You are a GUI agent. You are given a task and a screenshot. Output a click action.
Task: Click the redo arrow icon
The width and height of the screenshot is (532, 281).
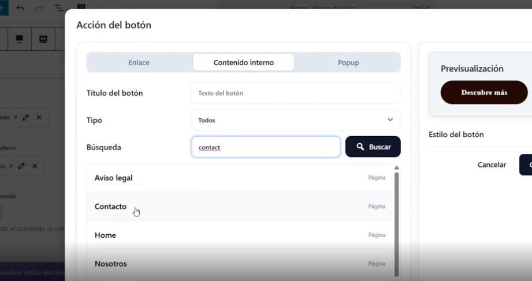(x=39, y=8)
